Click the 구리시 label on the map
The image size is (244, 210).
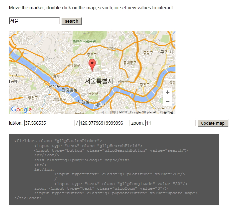tap(166, 52)
